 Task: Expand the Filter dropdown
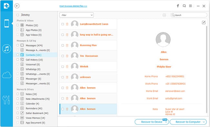click(x=77, y=15)
